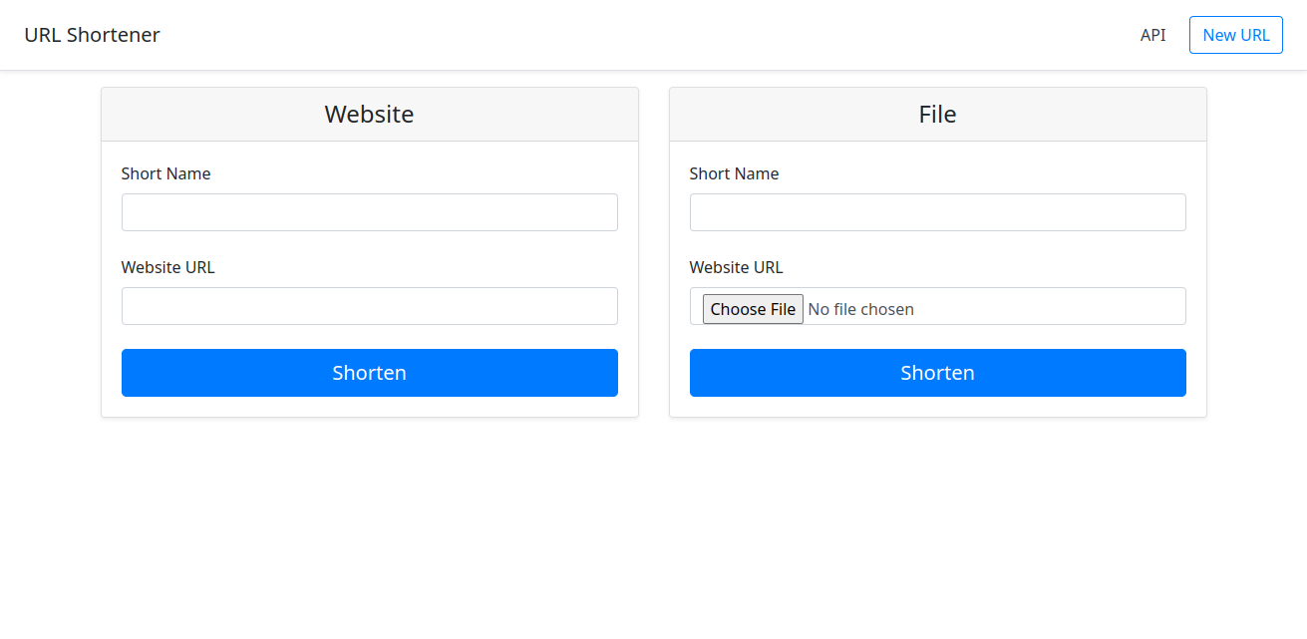
Task: Click the "No file chosen" text
Action: (x=861, y=309)
